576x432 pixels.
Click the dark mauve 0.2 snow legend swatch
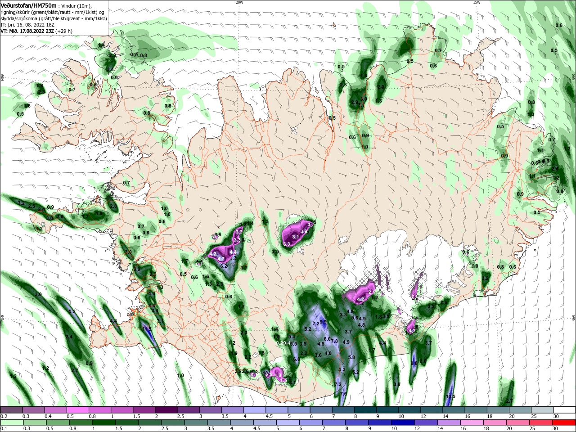(x=11, y=410)
